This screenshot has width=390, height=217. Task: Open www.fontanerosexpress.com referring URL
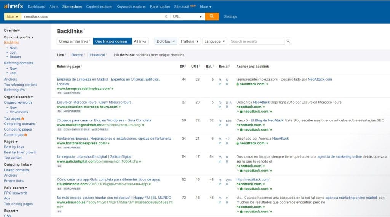82,143
